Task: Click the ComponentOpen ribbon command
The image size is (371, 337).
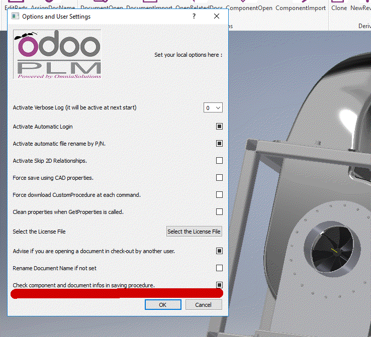Action: point(250,8)
